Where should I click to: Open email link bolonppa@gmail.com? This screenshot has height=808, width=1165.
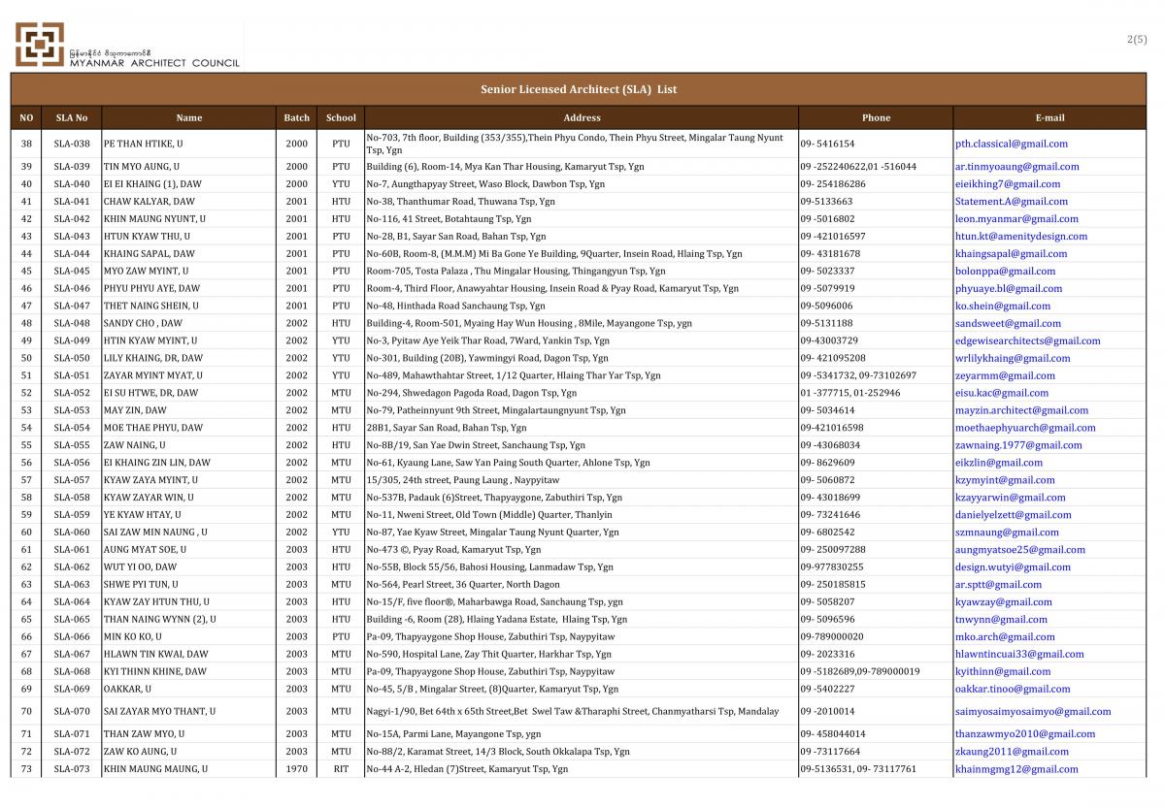tap(1004, 272)
